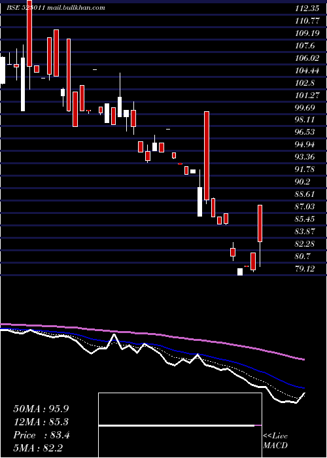The height and width of the screenshot is (458, 327).
Task: Select the 82.28 price axis label
Action: click(305, 244)
